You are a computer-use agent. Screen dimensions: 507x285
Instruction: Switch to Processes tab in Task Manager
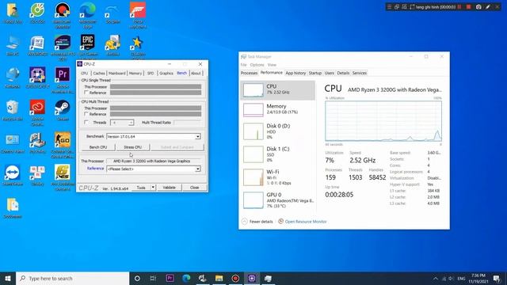click(249, 73)
